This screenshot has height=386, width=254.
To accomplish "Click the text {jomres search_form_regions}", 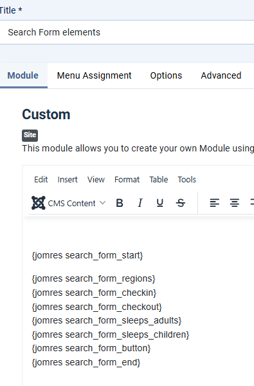I will coord(94,278).
